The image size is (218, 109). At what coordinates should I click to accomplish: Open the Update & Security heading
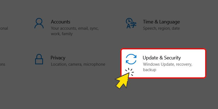[162, 58]
